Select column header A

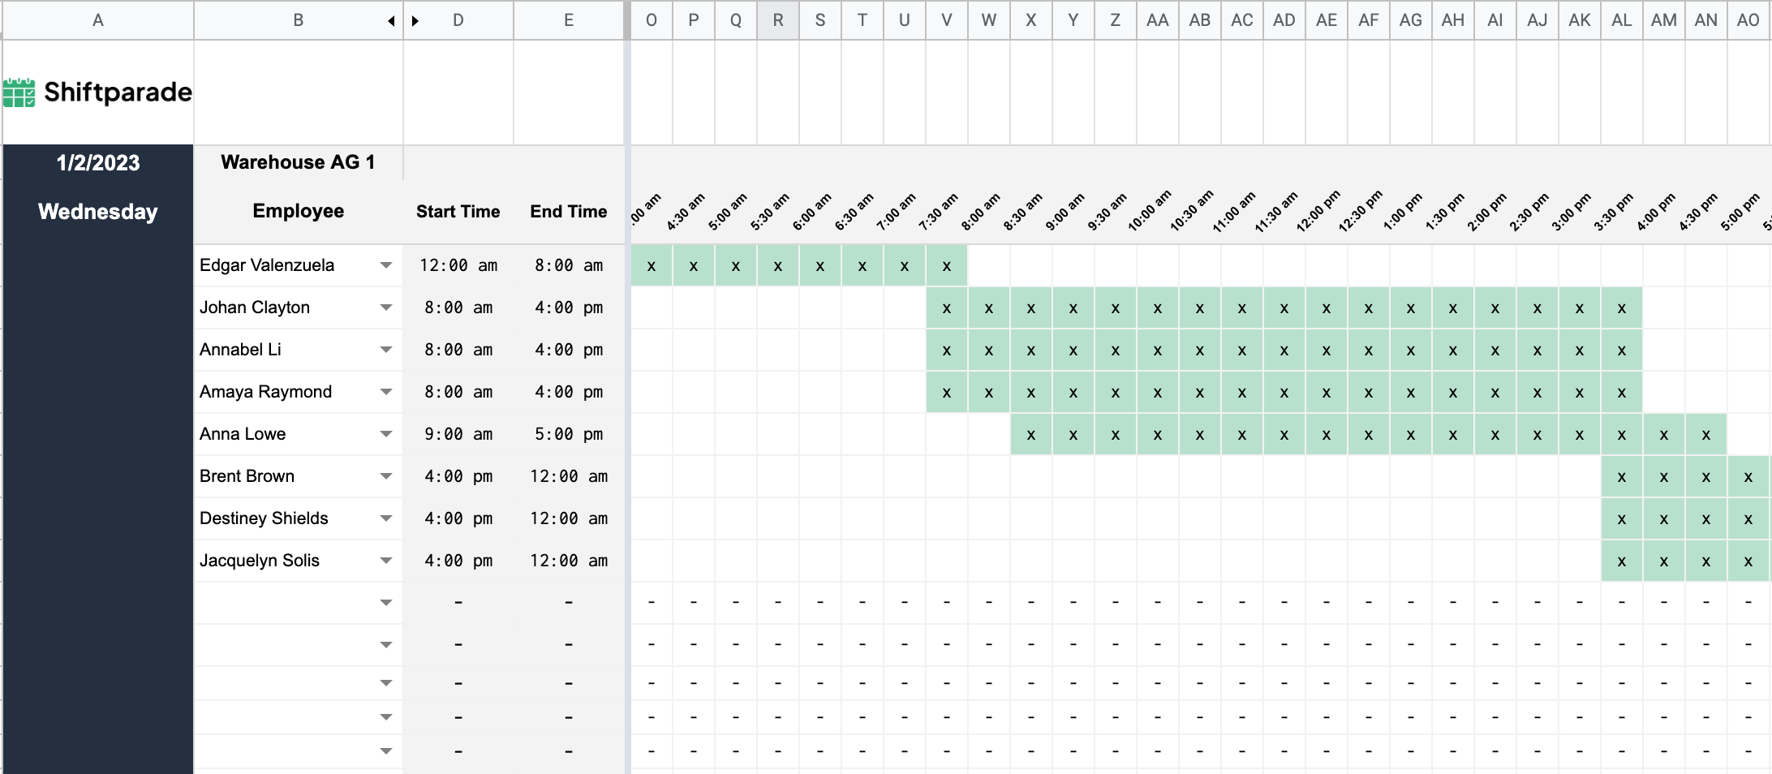pyautogui.click(x=97, y=20)
